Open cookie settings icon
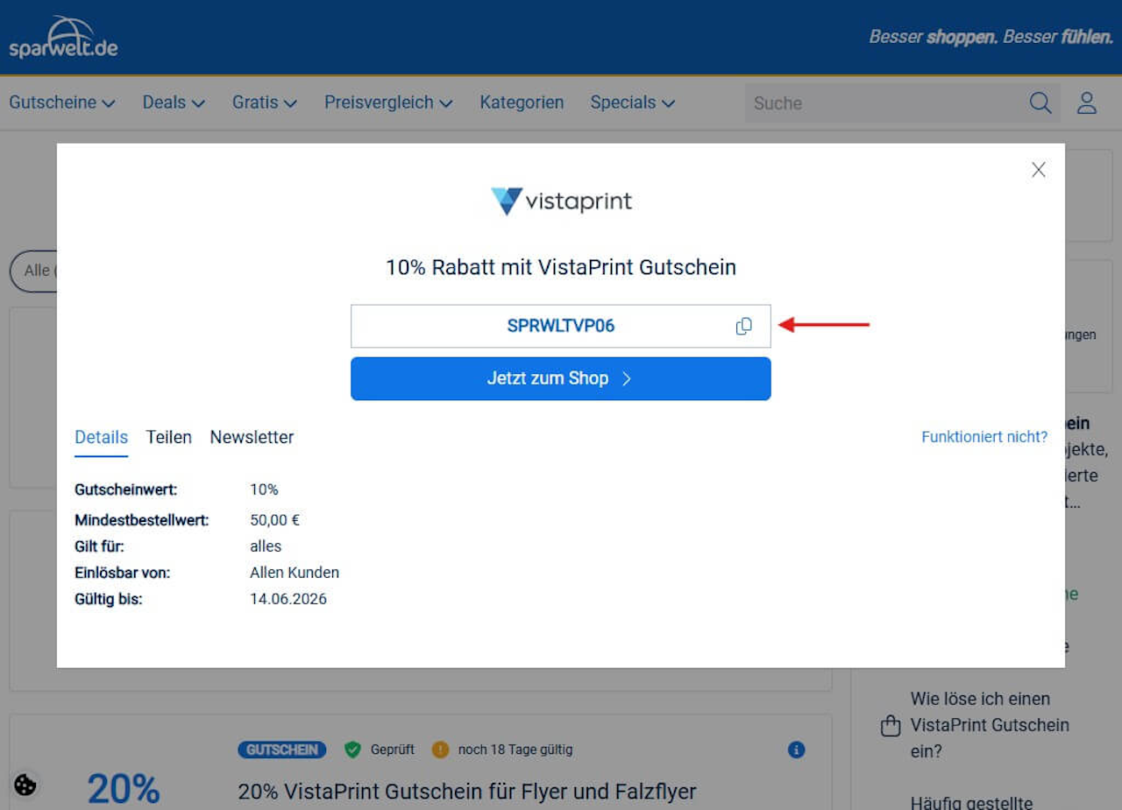Viewport: 1122px width, 810px height. 25,785
